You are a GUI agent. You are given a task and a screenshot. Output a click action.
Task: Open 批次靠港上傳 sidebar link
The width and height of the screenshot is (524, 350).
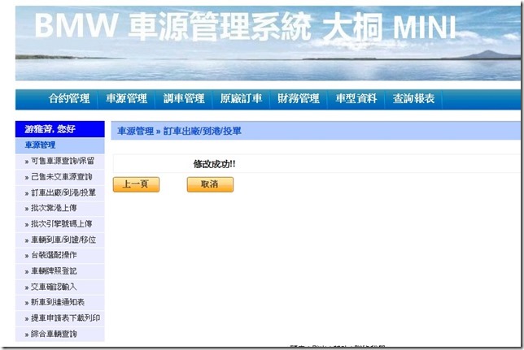tap(60, 208)
